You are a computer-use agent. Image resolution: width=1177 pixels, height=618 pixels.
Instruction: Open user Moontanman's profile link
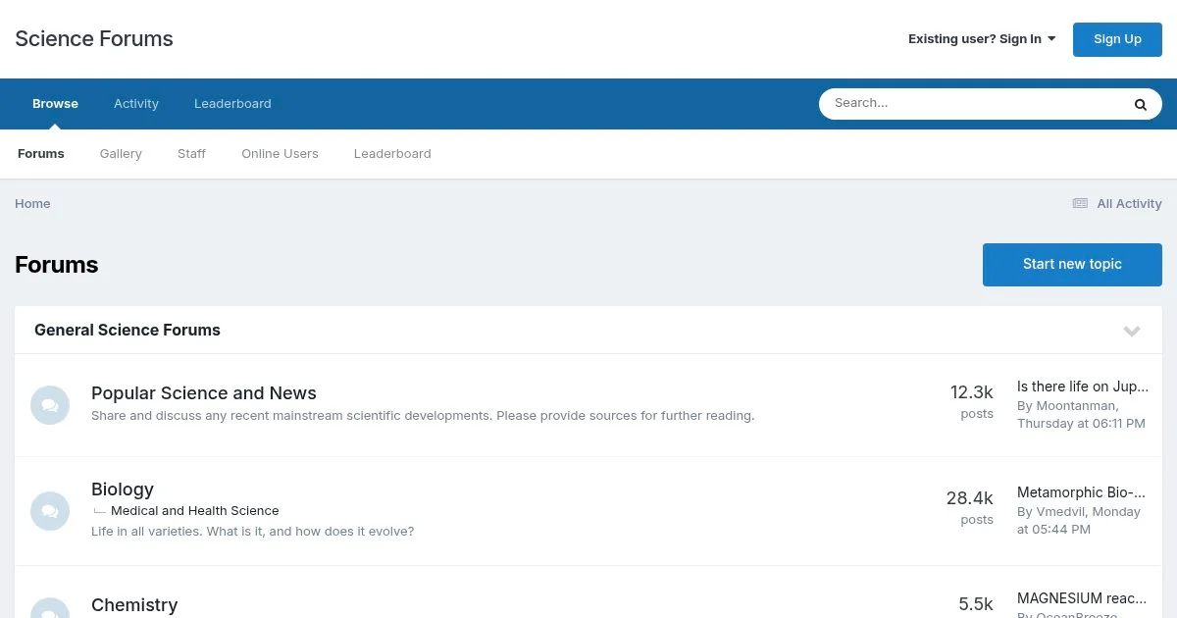pyautogui.click(x=1076, y=405)
